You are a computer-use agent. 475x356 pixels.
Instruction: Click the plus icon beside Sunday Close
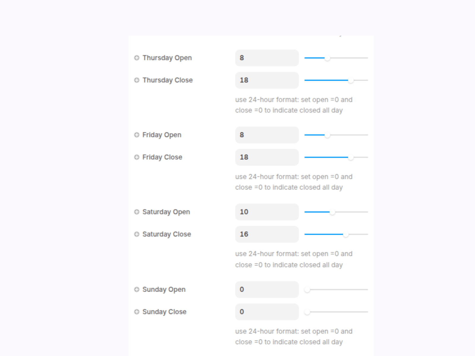[137, 312]
